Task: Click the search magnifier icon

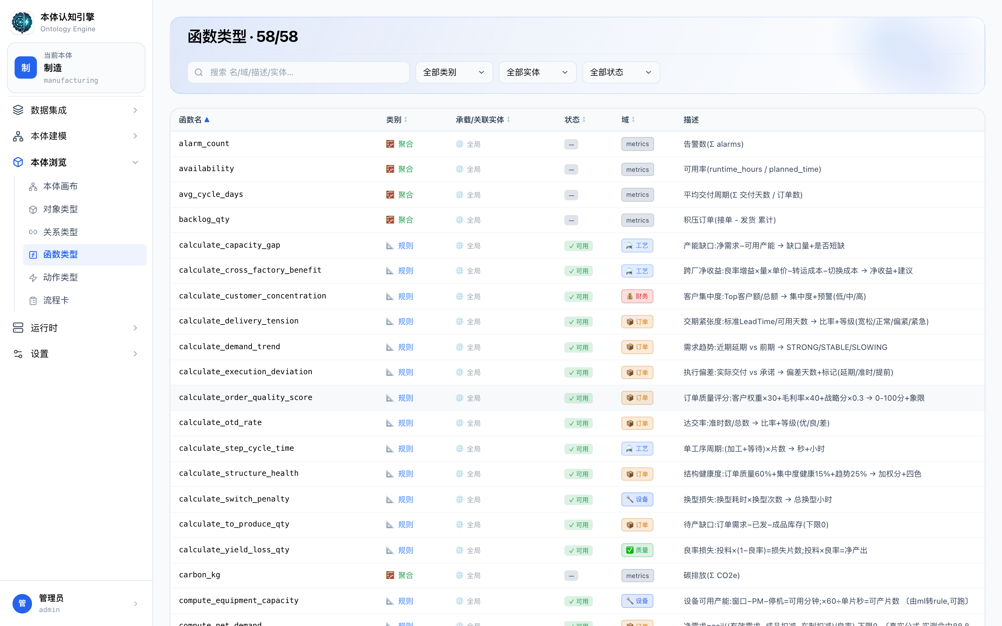Action: click(x=199, y=72)
